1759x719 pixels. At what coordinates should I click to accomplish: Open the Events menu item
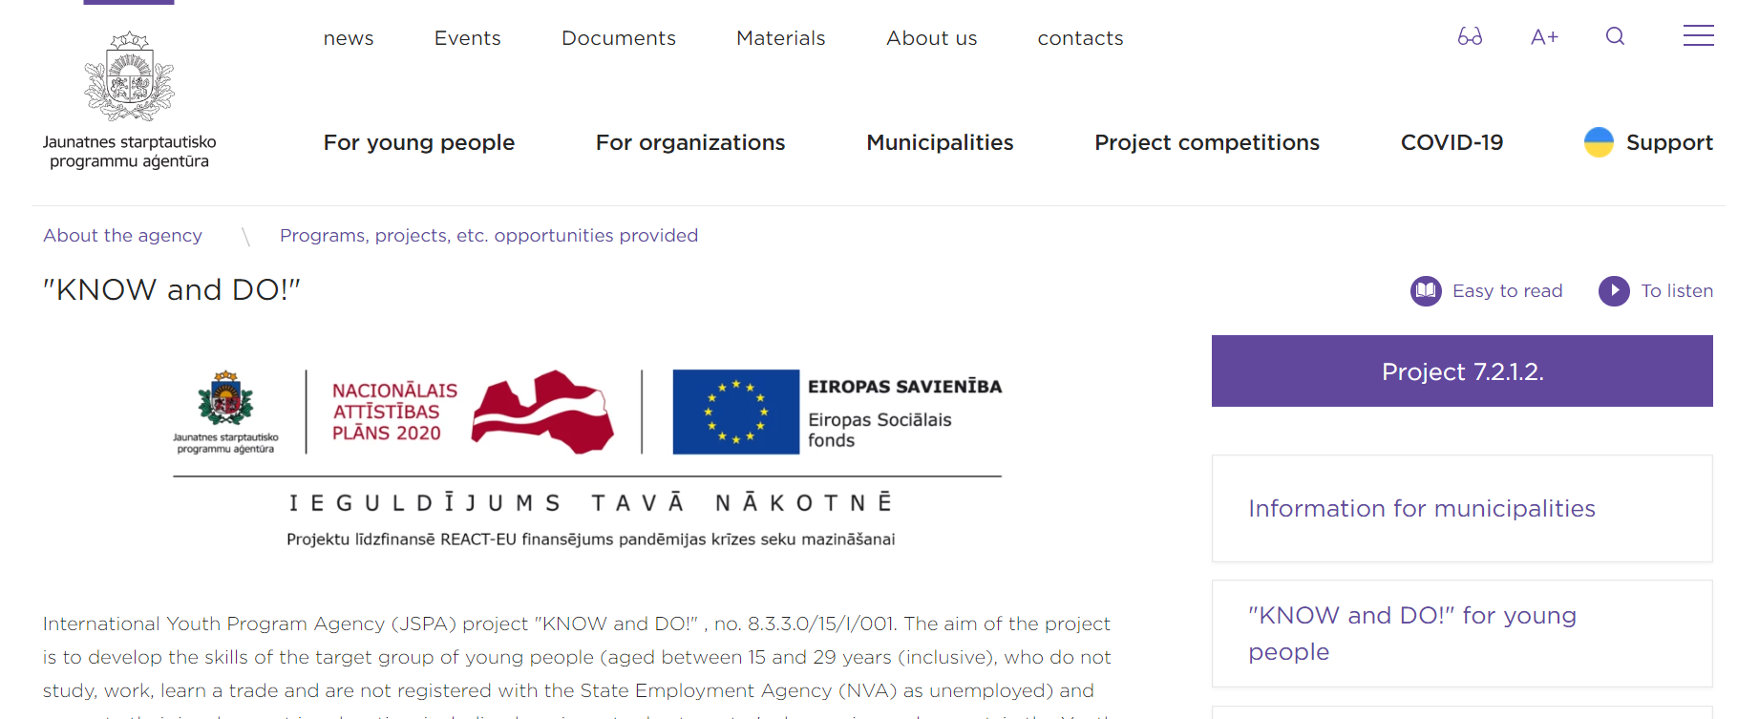click(x=468, y=38)
